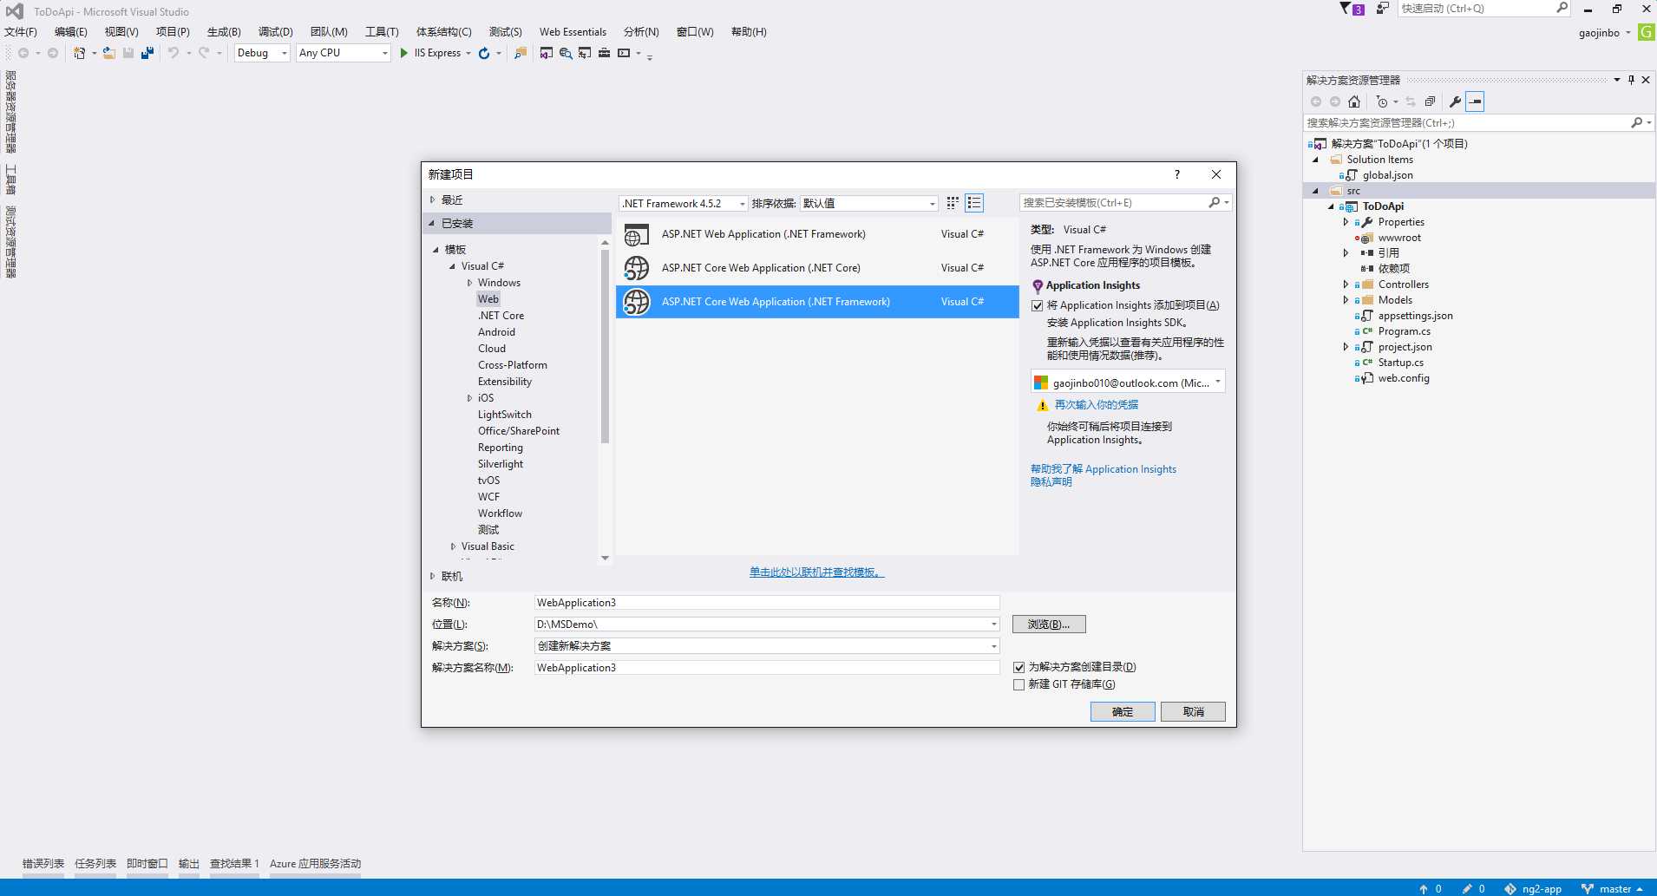The width and height of the screenshot is (1657, 896).
Task: Click the master branch indicator in status bar
Action: 1612,888
